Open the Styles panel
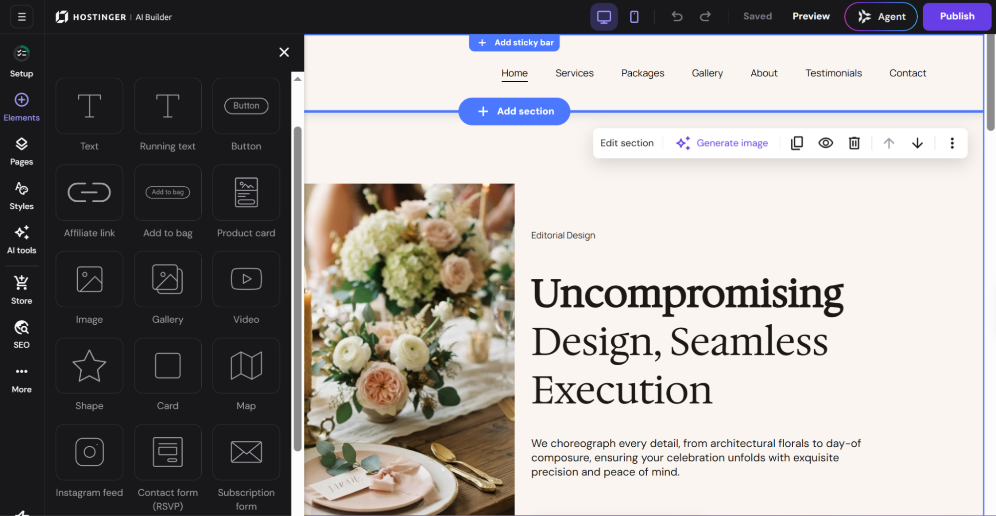 coord(21,196)
